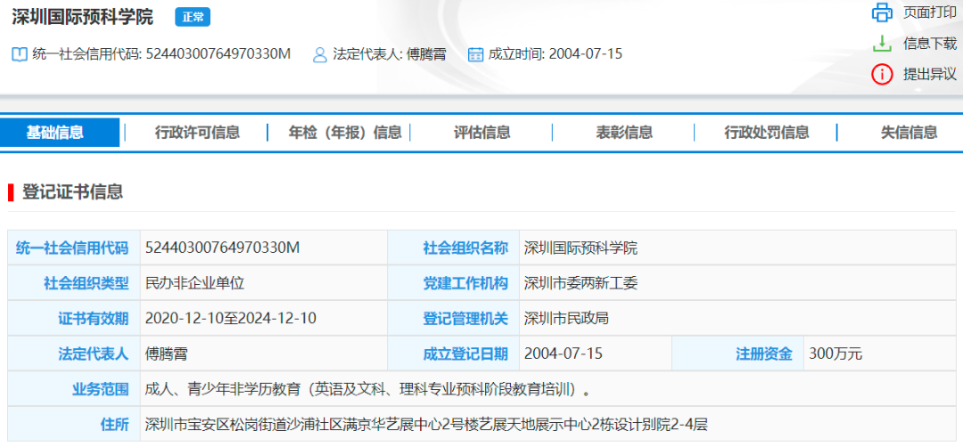Click the 页面打印 text link

click(929, 12)
